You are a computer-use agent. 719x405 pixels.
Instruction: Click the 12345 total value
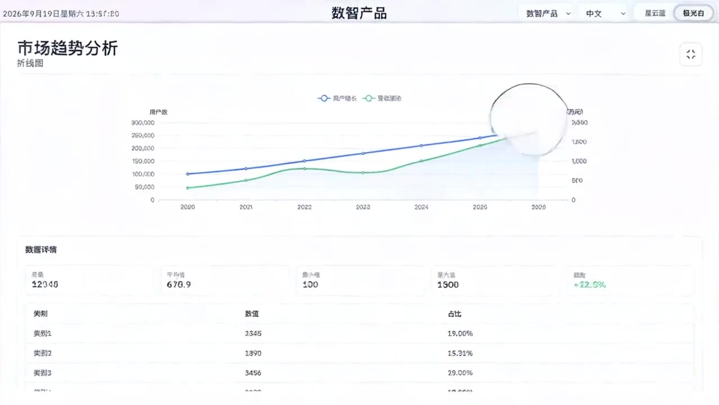click(45, 284)
